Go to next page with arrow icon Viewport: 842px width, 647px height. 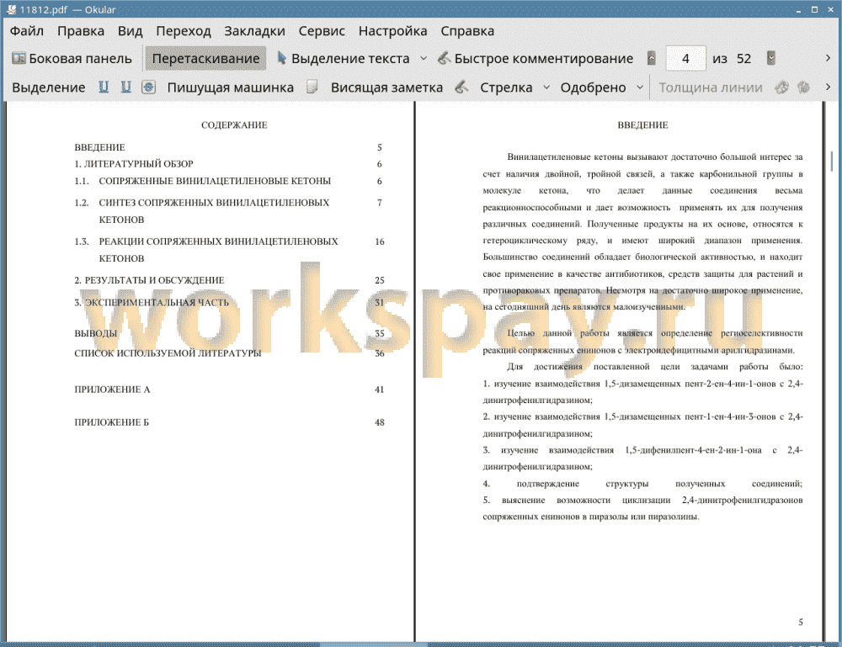(x=771, y=58)
